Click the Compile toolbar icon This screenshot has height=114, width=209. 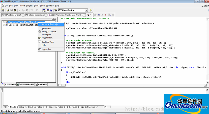(95, 15)
